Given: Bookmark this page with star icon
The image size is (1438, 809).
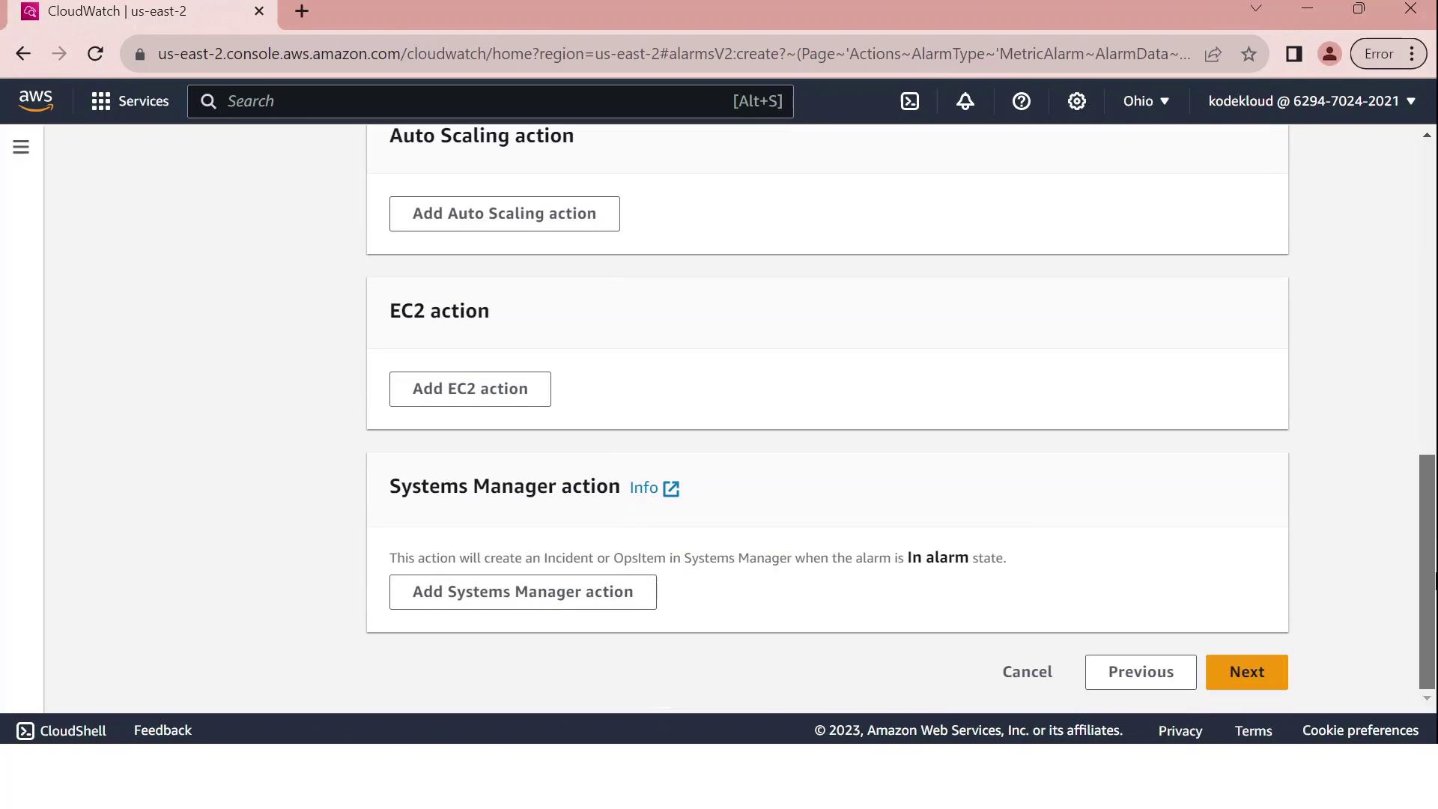Looking at the screenshot, I should [1249, 54].
